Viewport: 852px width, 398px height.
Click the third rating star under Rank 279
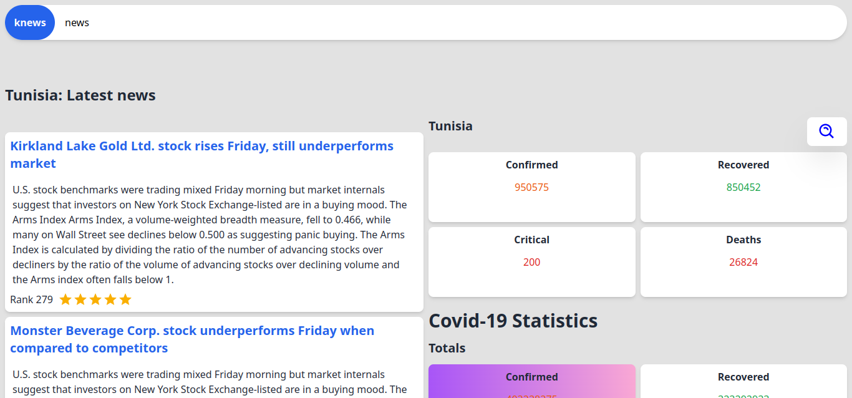click(95, 300)
